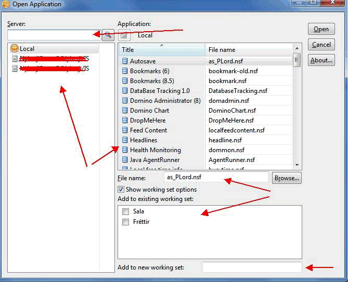Select the DataBase Tracking 1.0 title text
This screenshot has width=348, height=282.
(x=160, y=91)
